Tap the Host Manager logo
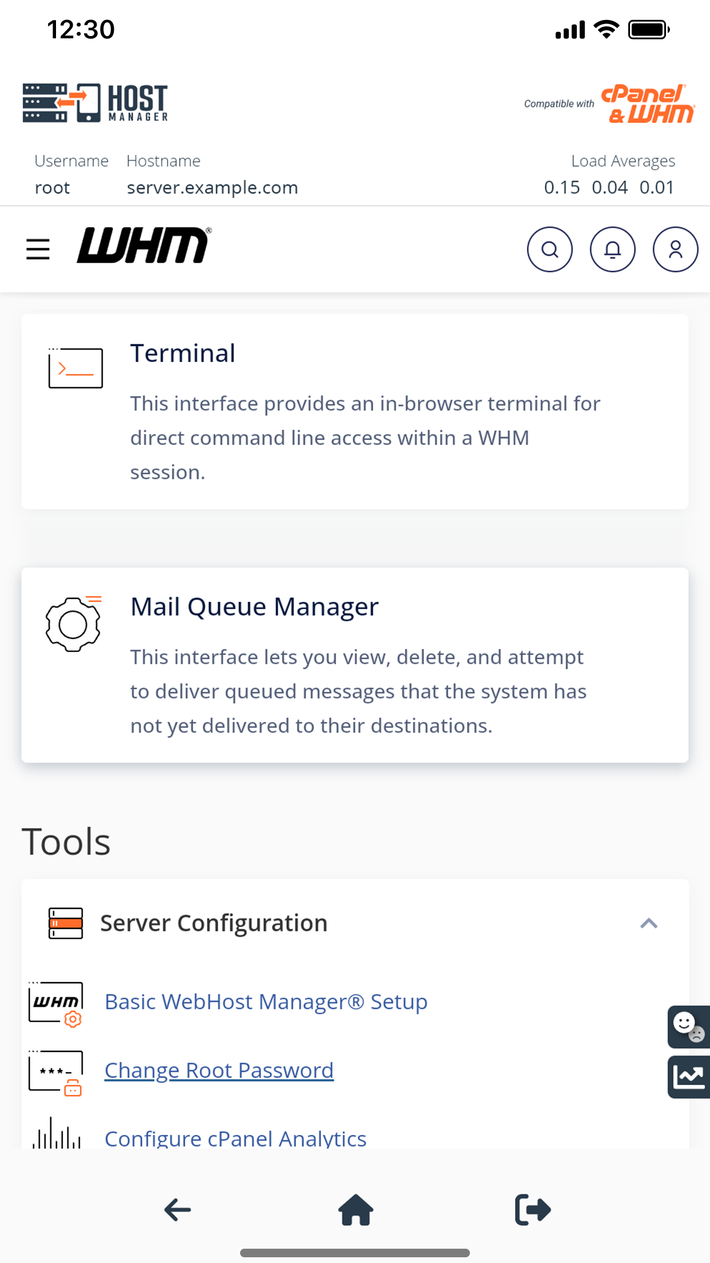Image resolution: width=710 pixels, height=1263 pixels. click(95, 103)
